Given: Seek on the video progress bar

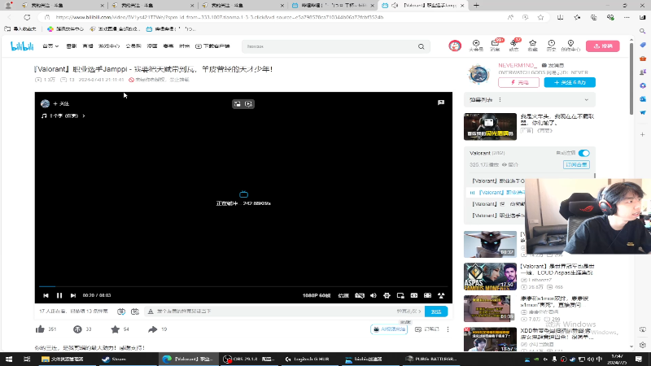Looking at the screenshot, I should coord(243,286).
